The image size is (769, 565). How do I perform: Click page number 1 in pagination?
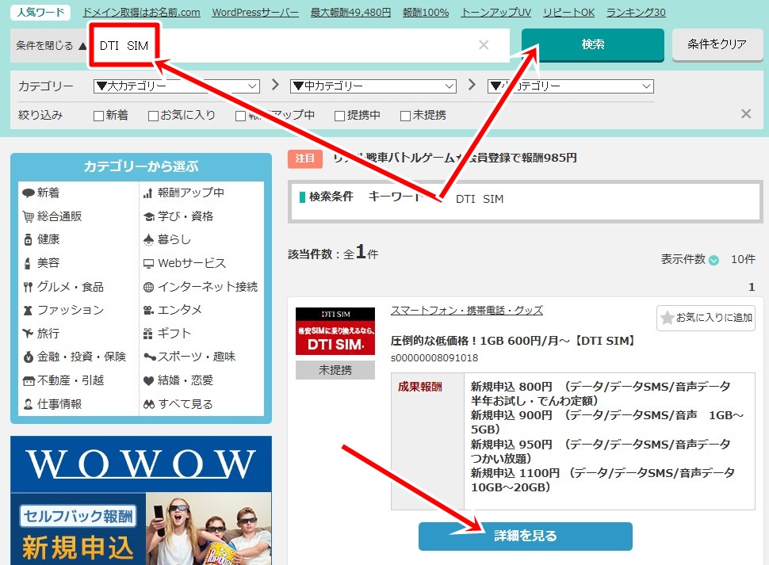click(752, 287)
